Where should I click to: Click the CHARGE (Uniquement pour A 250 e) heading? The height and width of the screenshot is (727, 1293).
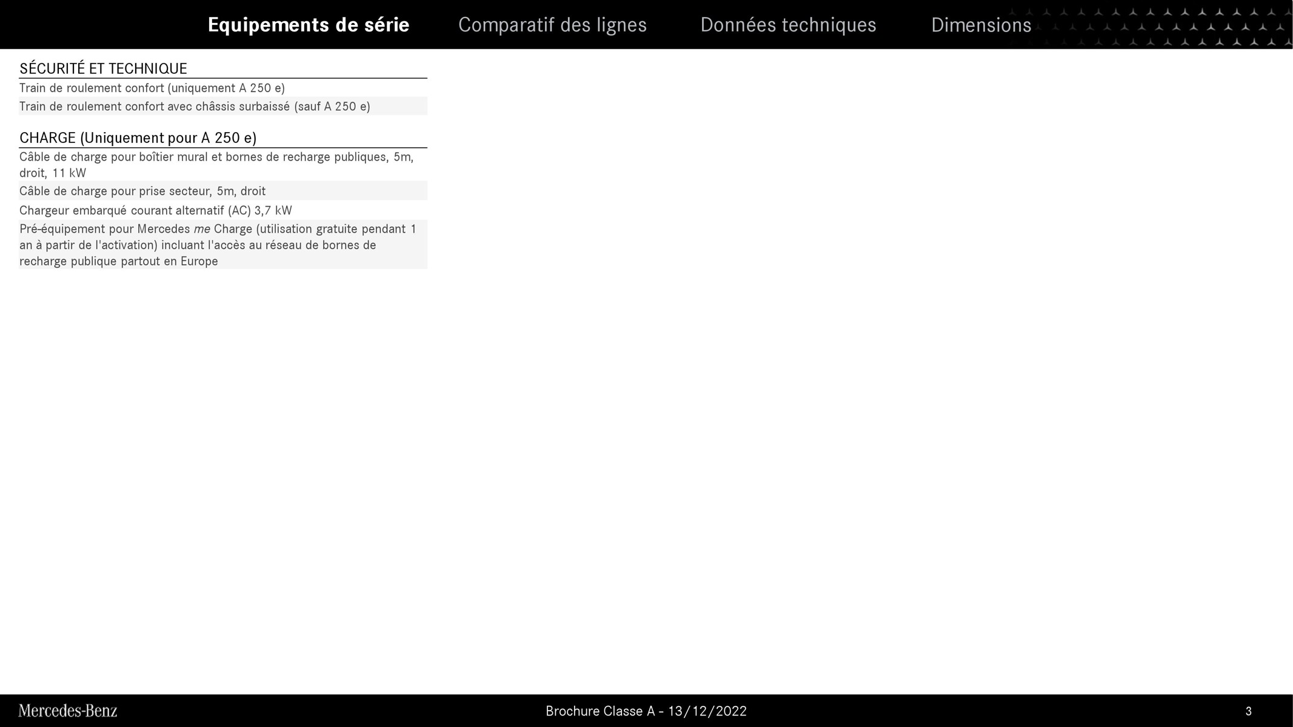point(138,138)
